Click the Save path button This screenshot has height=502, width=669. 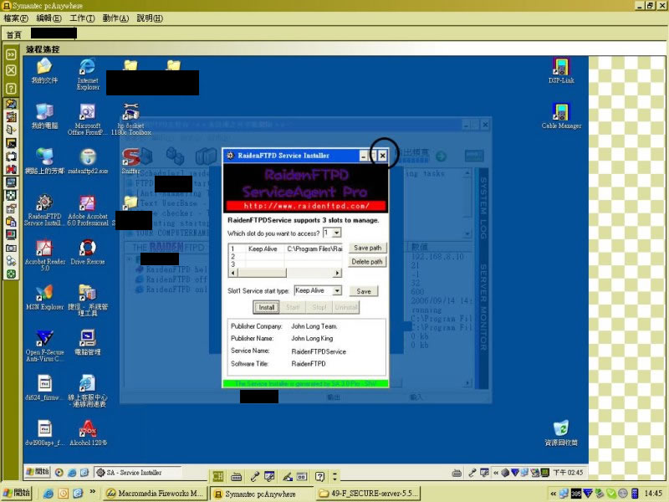(367, 248)
